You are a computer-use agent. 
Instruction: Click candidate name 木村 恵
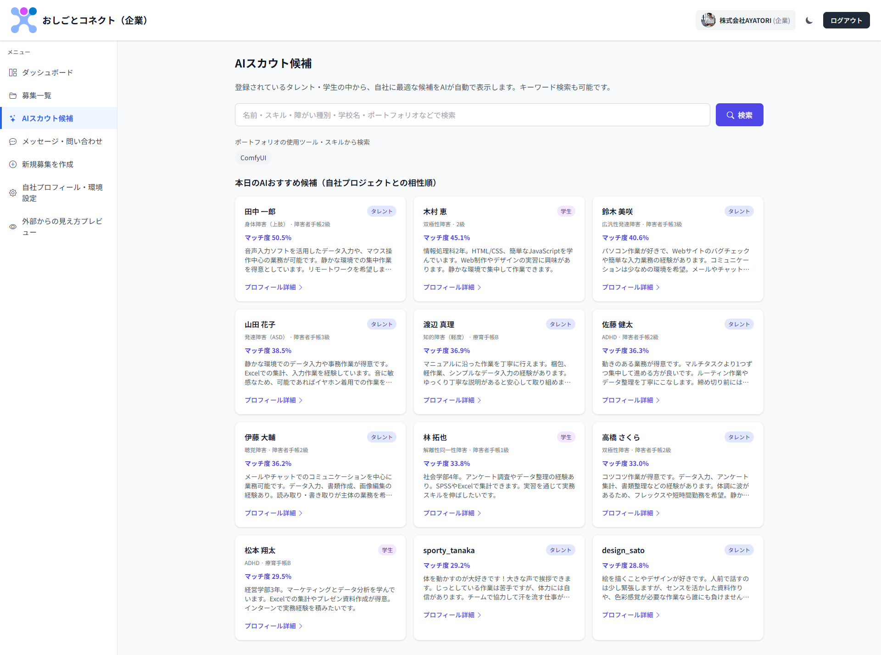pos(435,212)
